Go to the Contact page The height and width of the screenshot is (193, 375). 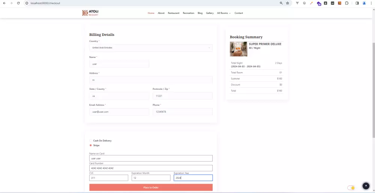click(238, 13)
